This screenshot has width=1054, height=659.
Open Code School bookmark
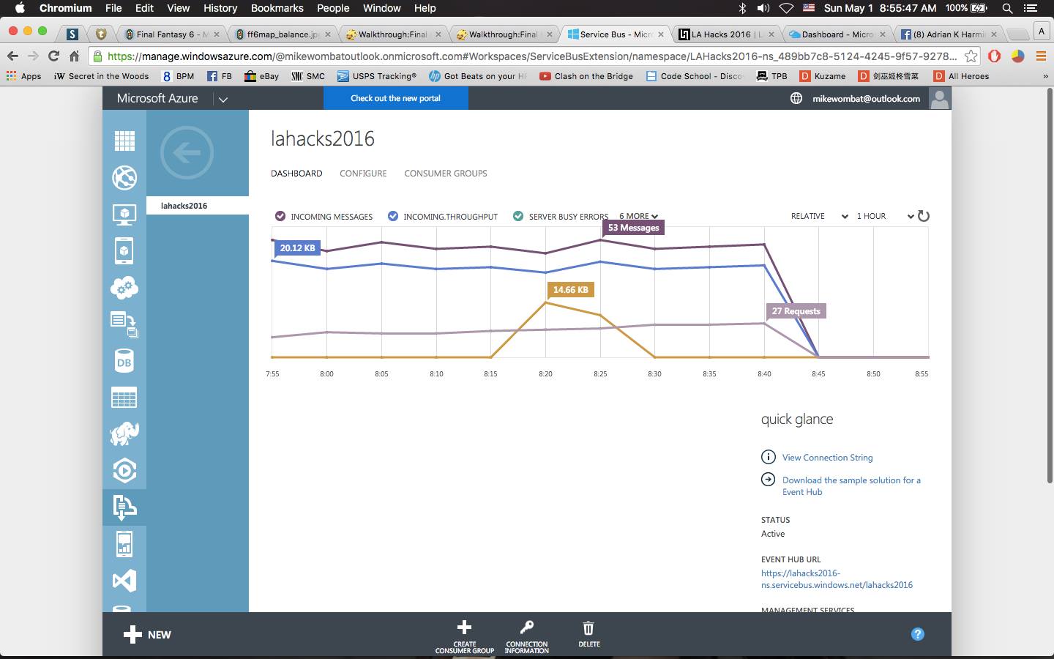tap(695, 76)
